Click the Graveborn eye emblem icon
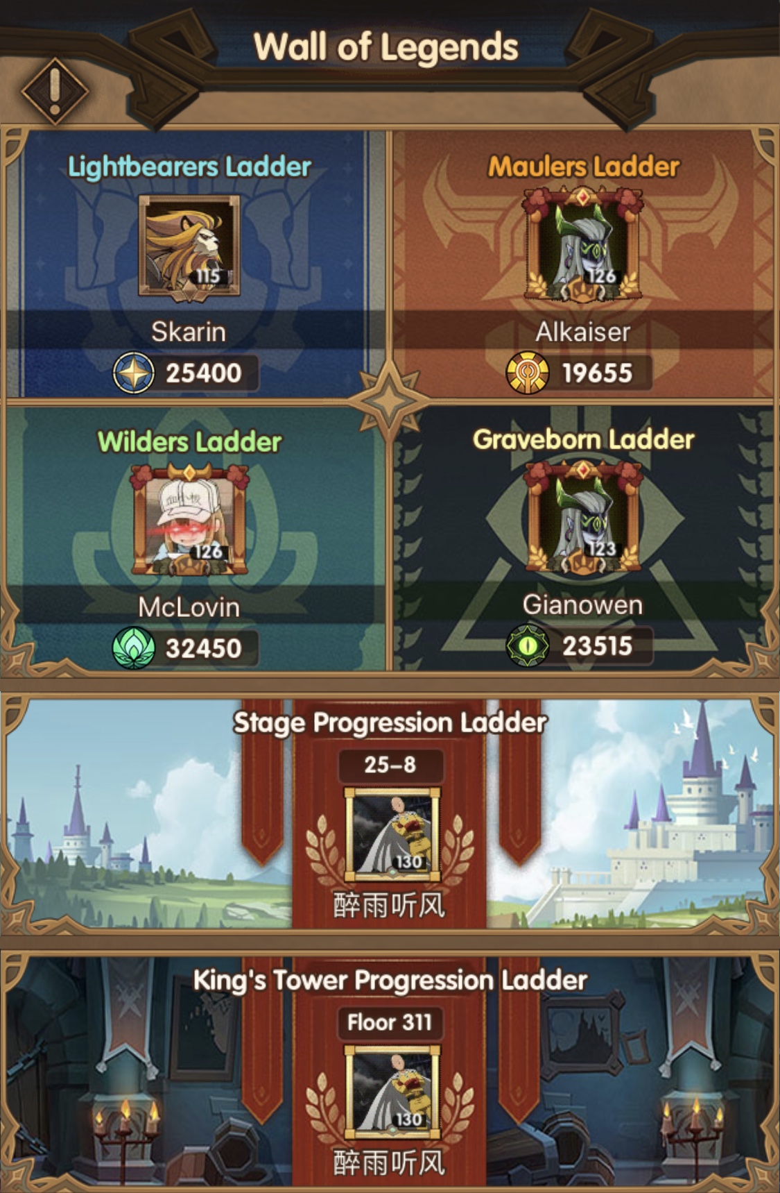The image size is (780, 1193). point(527,646)
